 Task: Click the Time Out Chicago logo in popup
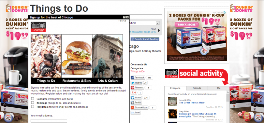click(x=38, y=27)
